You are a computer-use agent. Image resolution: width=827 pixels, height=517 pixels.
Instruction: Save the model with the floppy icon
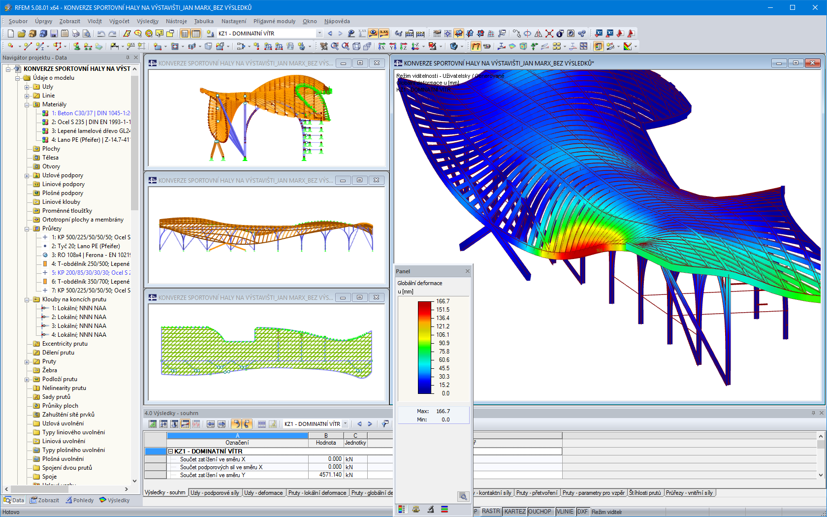click(x=54, y=33)
